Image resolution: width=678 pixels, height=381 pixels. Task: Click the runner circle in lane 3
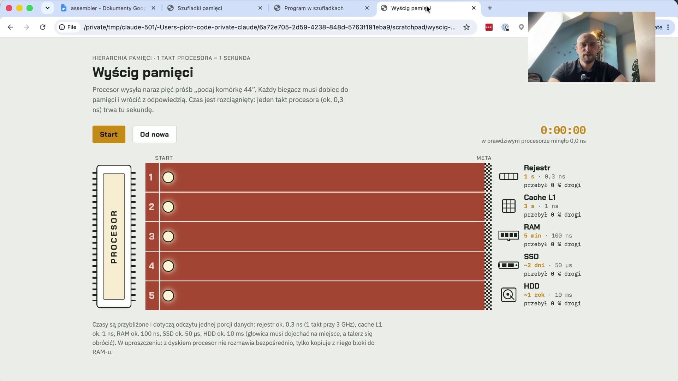(x=168, y=236)
